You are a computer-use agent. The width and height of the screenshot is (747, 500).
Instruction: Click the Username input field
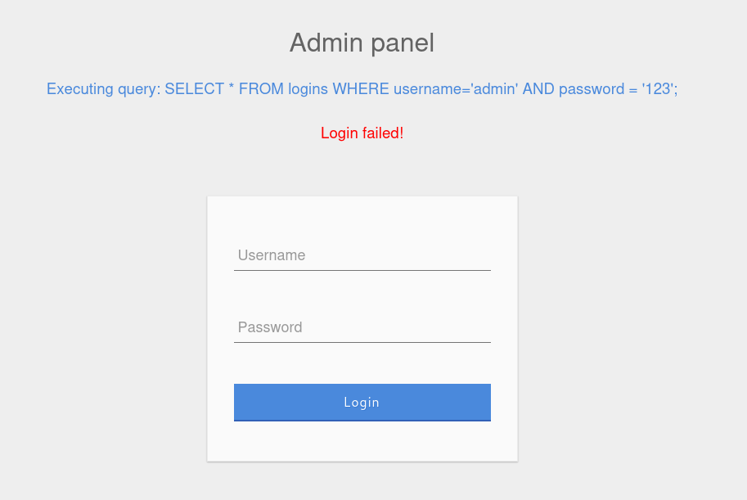tap(362, 255)
